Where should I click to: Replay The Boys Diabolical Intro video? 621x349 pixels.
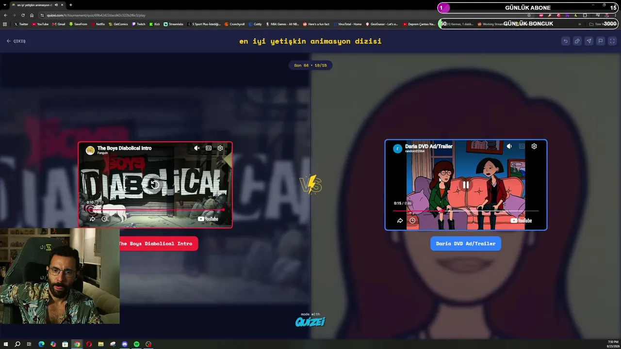(x=155, y=184)
